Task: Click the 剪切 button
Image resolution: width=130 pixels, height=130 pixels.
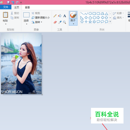Action: (15, 13)
